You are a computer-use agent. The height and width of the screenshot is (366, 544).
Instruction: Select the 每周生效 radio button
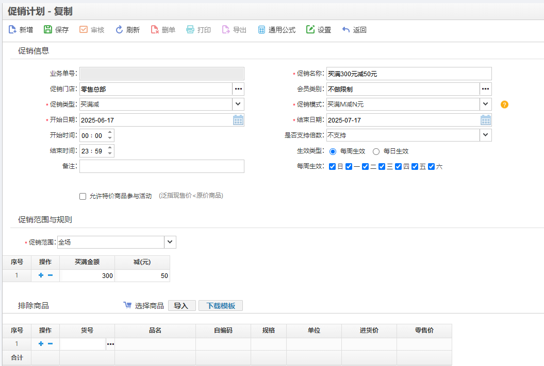coord(333,151)
